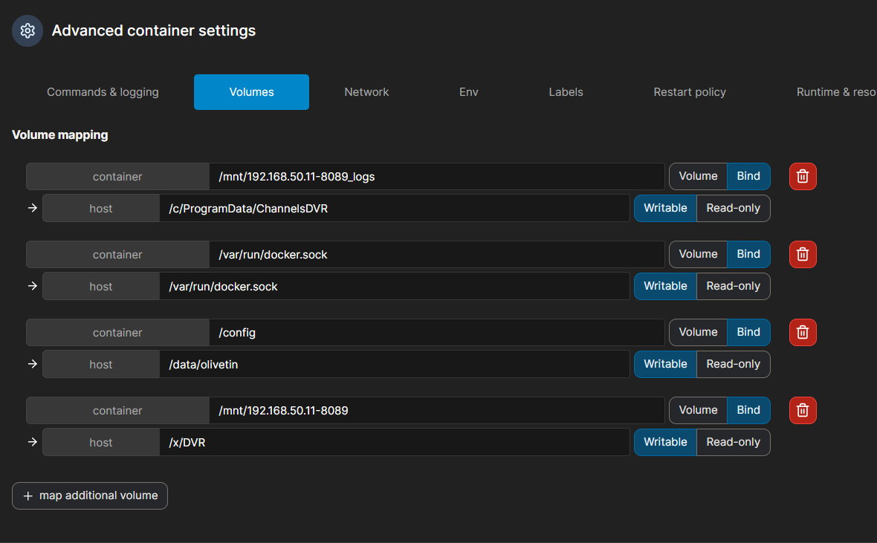The height and width of the screenshot is (543, 877).
Task: Click the /c/ProgramData/ChannelsDVR host field
Action: click(x=394, y=208)
